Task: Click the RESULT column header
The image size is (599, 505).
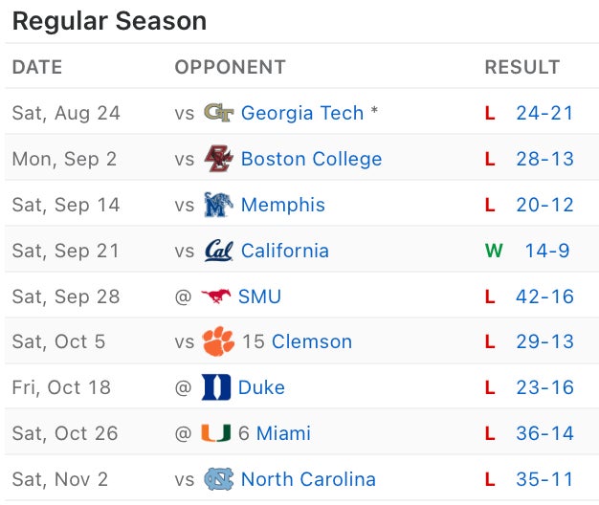Action: click(521, 67)
